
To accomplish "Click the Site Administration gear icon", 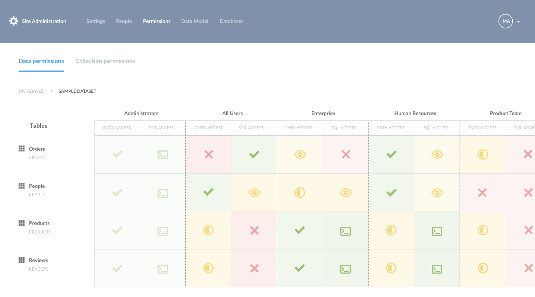I will coord(14,21).
